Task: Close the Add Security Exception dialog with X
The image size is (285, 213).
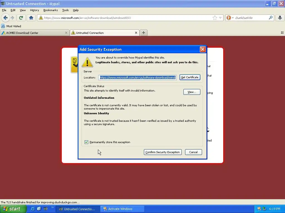Action: click(203, 49)
